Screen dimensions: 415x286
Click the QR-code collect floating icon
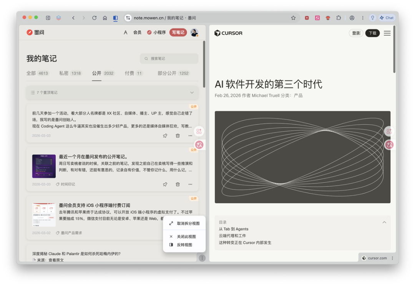tap(199, 131)
